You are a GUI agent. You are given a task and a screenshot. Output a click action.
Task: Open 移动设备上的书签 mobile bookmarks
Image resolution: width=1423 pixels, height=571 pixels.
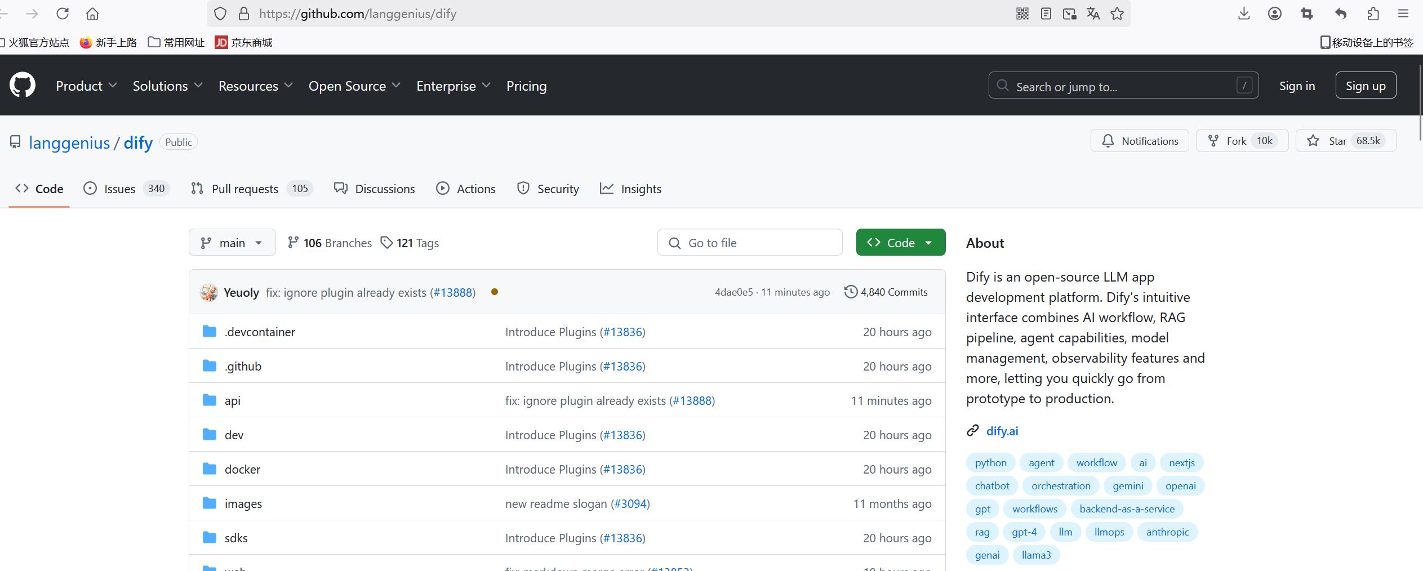[x=1367, y=42]
